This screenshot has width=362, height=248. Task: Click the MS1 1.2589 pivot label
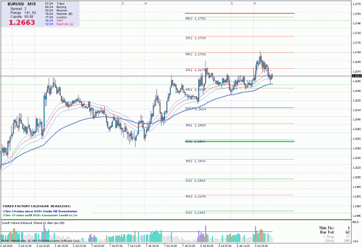(196, 125)
